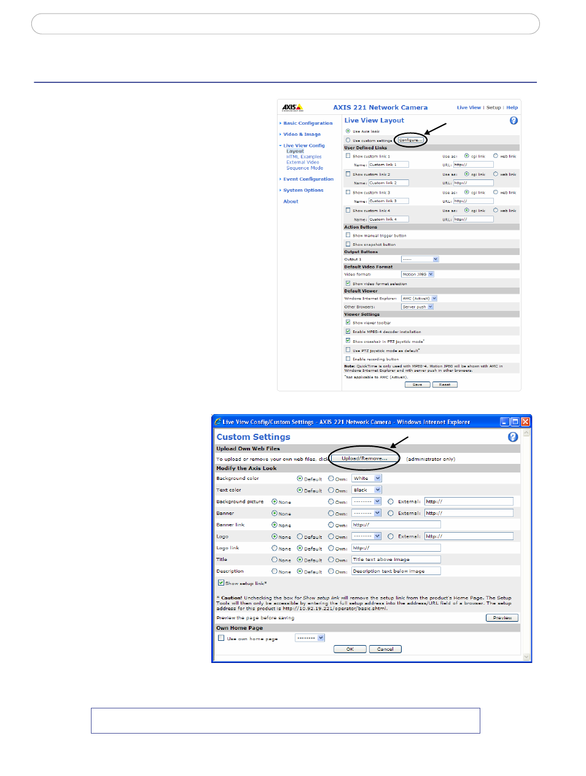
Task: Uncheck 'Enable MPEG-4 decoder installation'
Action: [x=348, y=331]
